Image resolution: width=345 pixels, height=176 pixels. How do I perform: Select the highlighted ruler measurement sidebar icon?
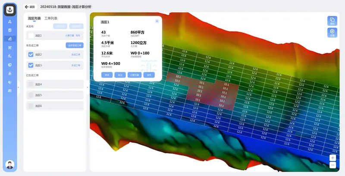pos(10,39)
